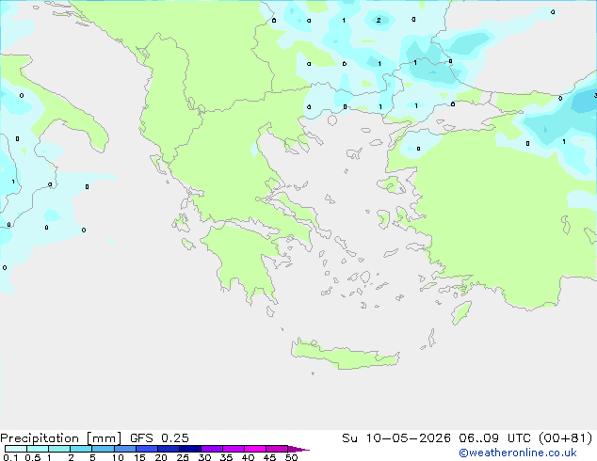Click the 25 mm navy legend swatch

(x=190, y=449)
